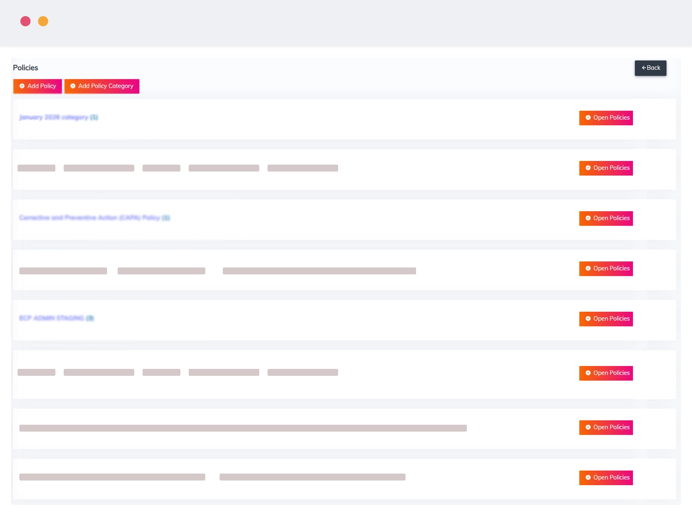Open policies for January 2026 category

(606, 118)
